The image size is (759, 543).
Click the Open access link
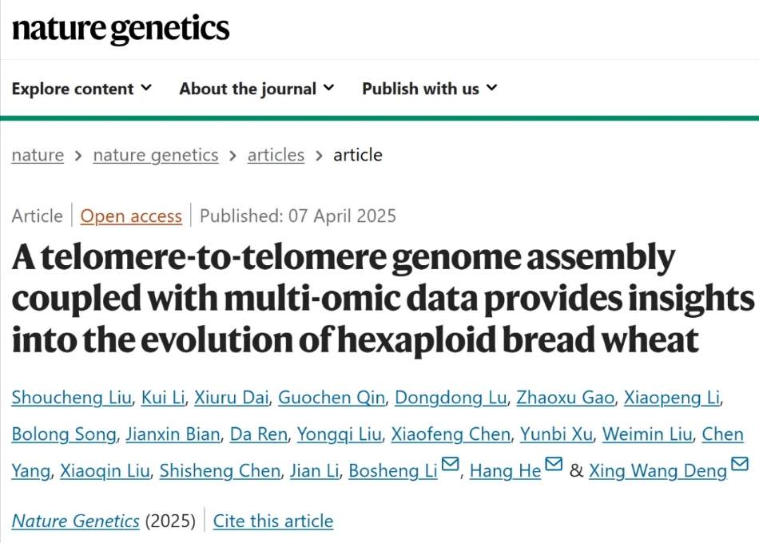click(131, 216)
